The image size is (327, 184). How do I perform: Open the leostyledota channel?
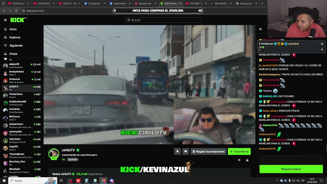point(22,73)
